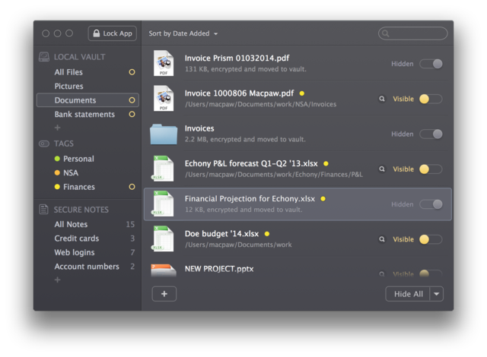
Task: Add a new vault category with the plus icon under Bank statements
Action: (58, 128)
